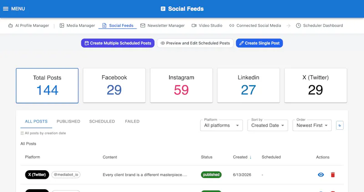Click the Actions column header
364x192 pixels.
click(323, 157)
